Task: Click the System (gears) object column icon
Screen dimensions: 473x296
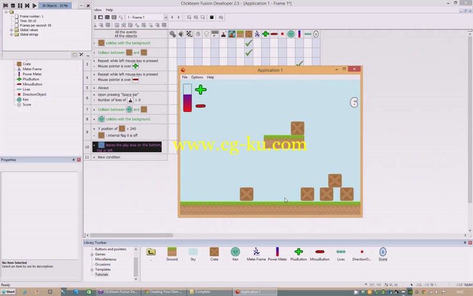Action: [173, 34]
